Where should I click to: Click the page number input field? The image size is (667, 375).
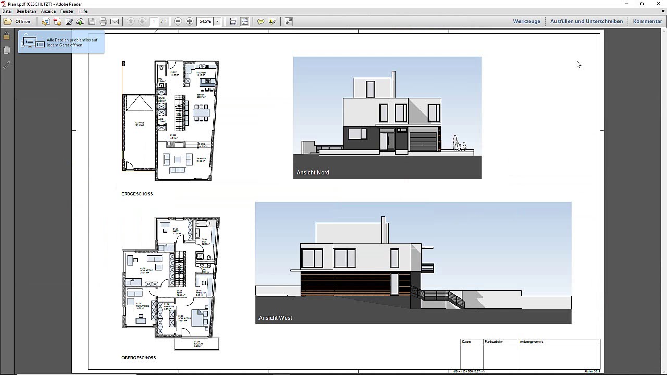pos(154,21)
